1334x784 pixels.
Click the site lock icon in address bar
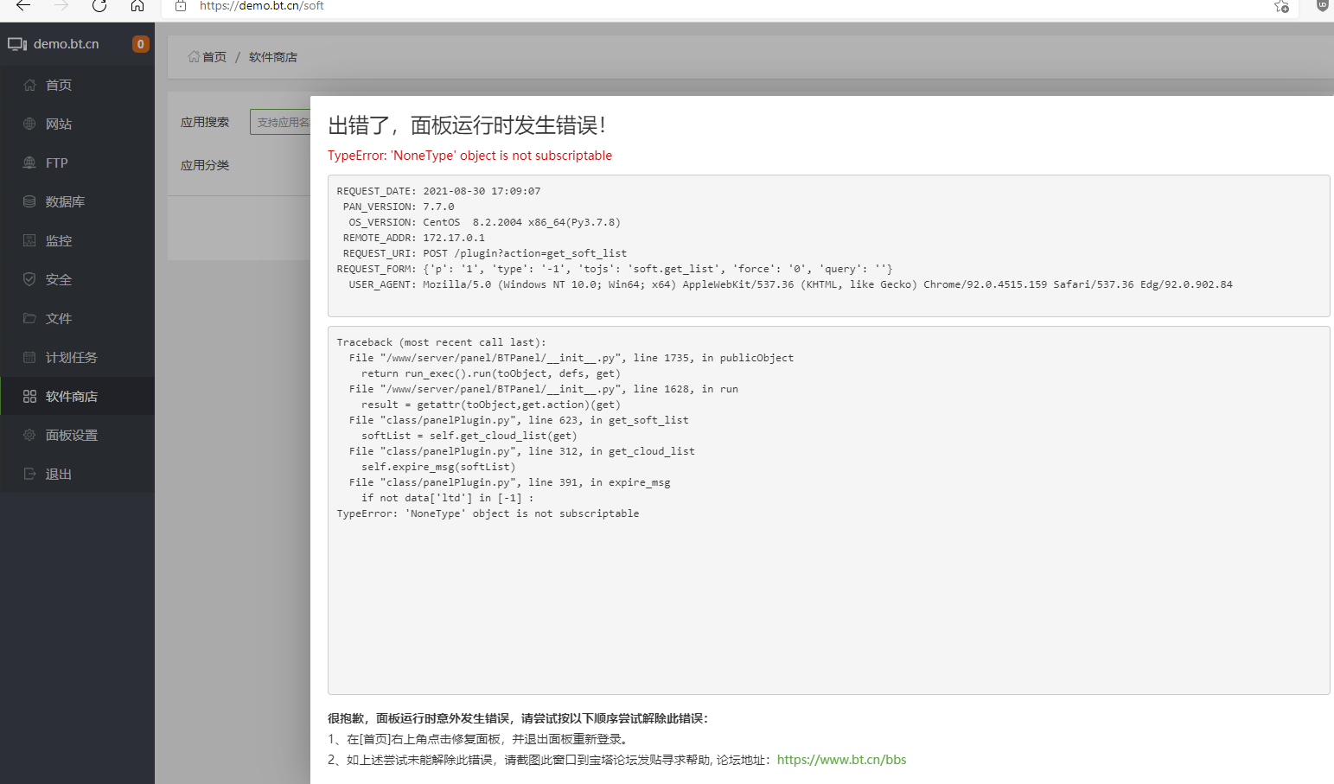click(181, 6)
